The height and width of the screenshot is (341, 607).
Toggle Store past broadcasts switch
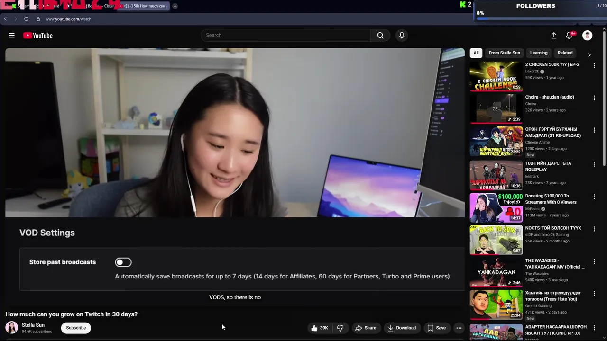click(x=123, y=262)
